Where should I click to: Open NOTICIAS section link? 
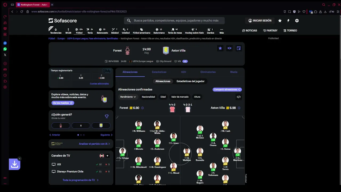pyautogui.click(x=250, y=31)
